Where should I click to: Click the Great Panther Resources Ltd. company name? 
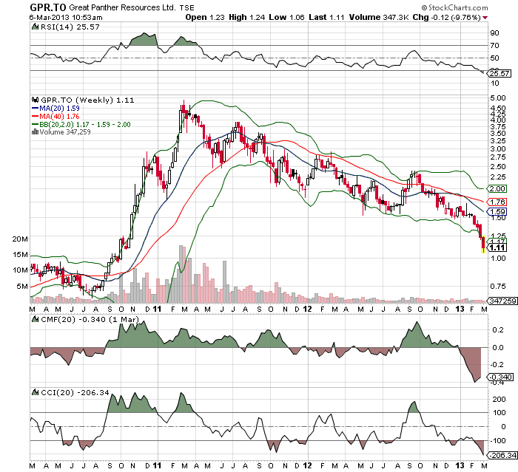[x=122, y=7]
